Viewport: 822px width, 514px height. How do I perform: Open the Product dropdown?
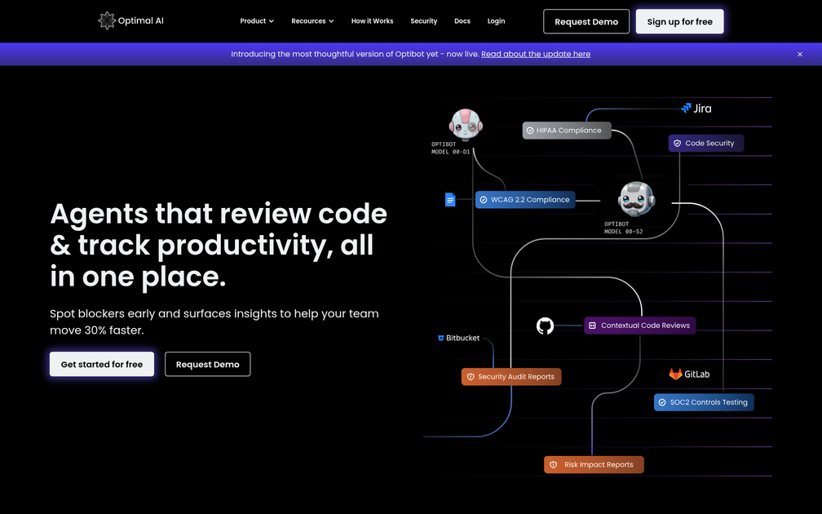(257, 20)
